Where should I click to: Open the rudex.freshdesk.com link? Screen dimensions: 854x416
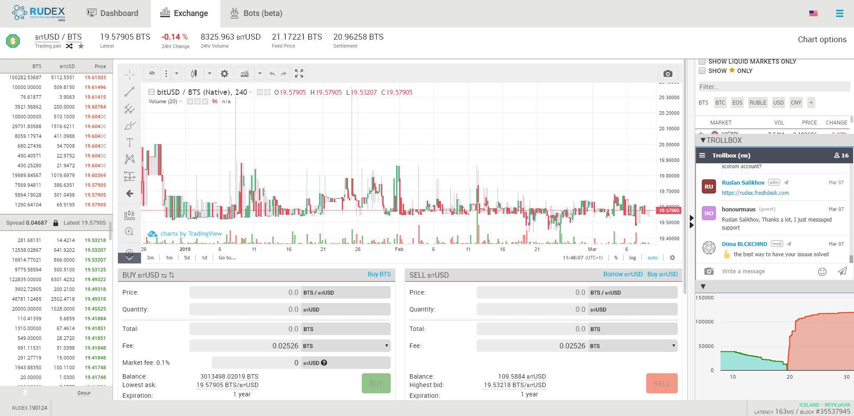coord(755,193)
